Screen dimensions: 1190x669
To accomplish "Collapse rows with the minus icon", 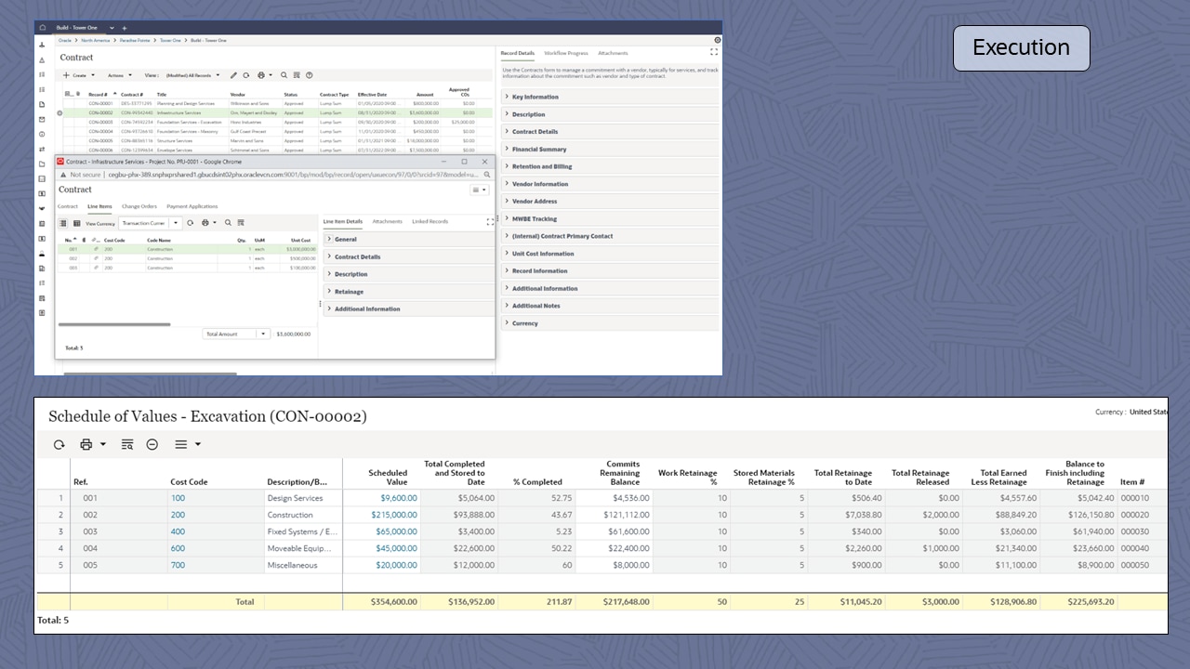I will tap(152, 444).
